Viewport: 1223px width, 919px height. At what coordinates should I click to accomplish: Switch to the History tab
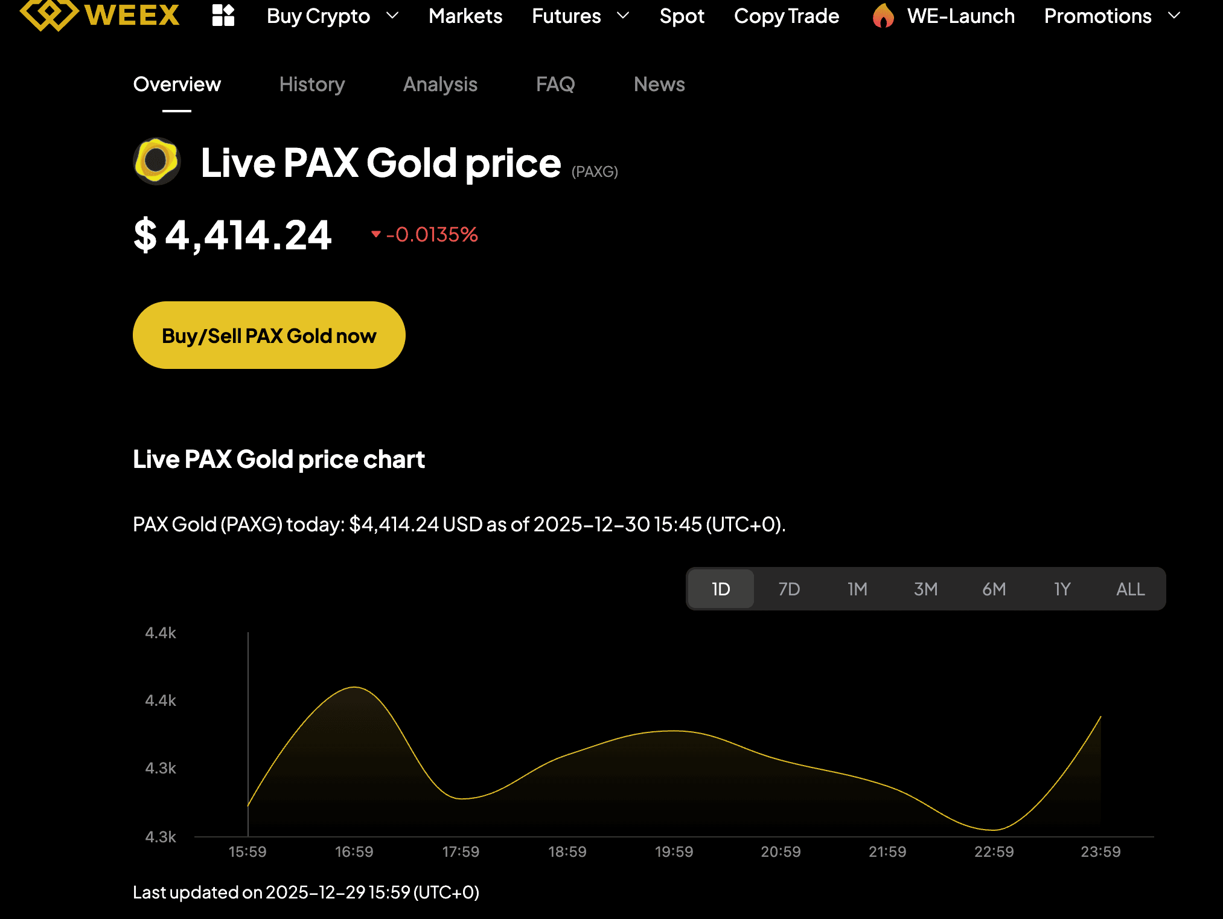[x=311, y=85]
